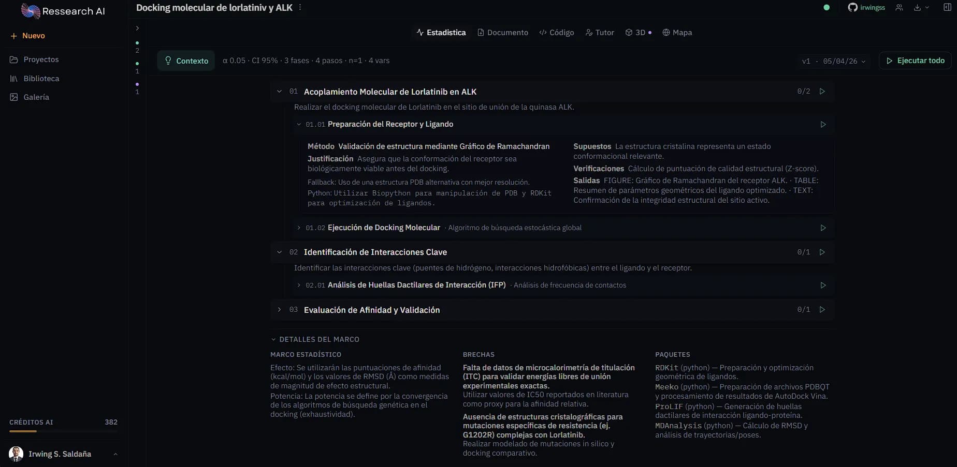This screenshot has width=957, height=467.
Task: Click the download icon in the header
Action: [921, 8]
